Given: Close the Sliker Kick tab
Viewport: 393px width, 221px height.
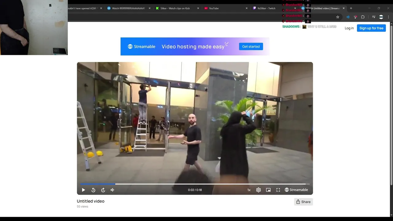Looking at the screenshot, I should (x=198, y=8).
